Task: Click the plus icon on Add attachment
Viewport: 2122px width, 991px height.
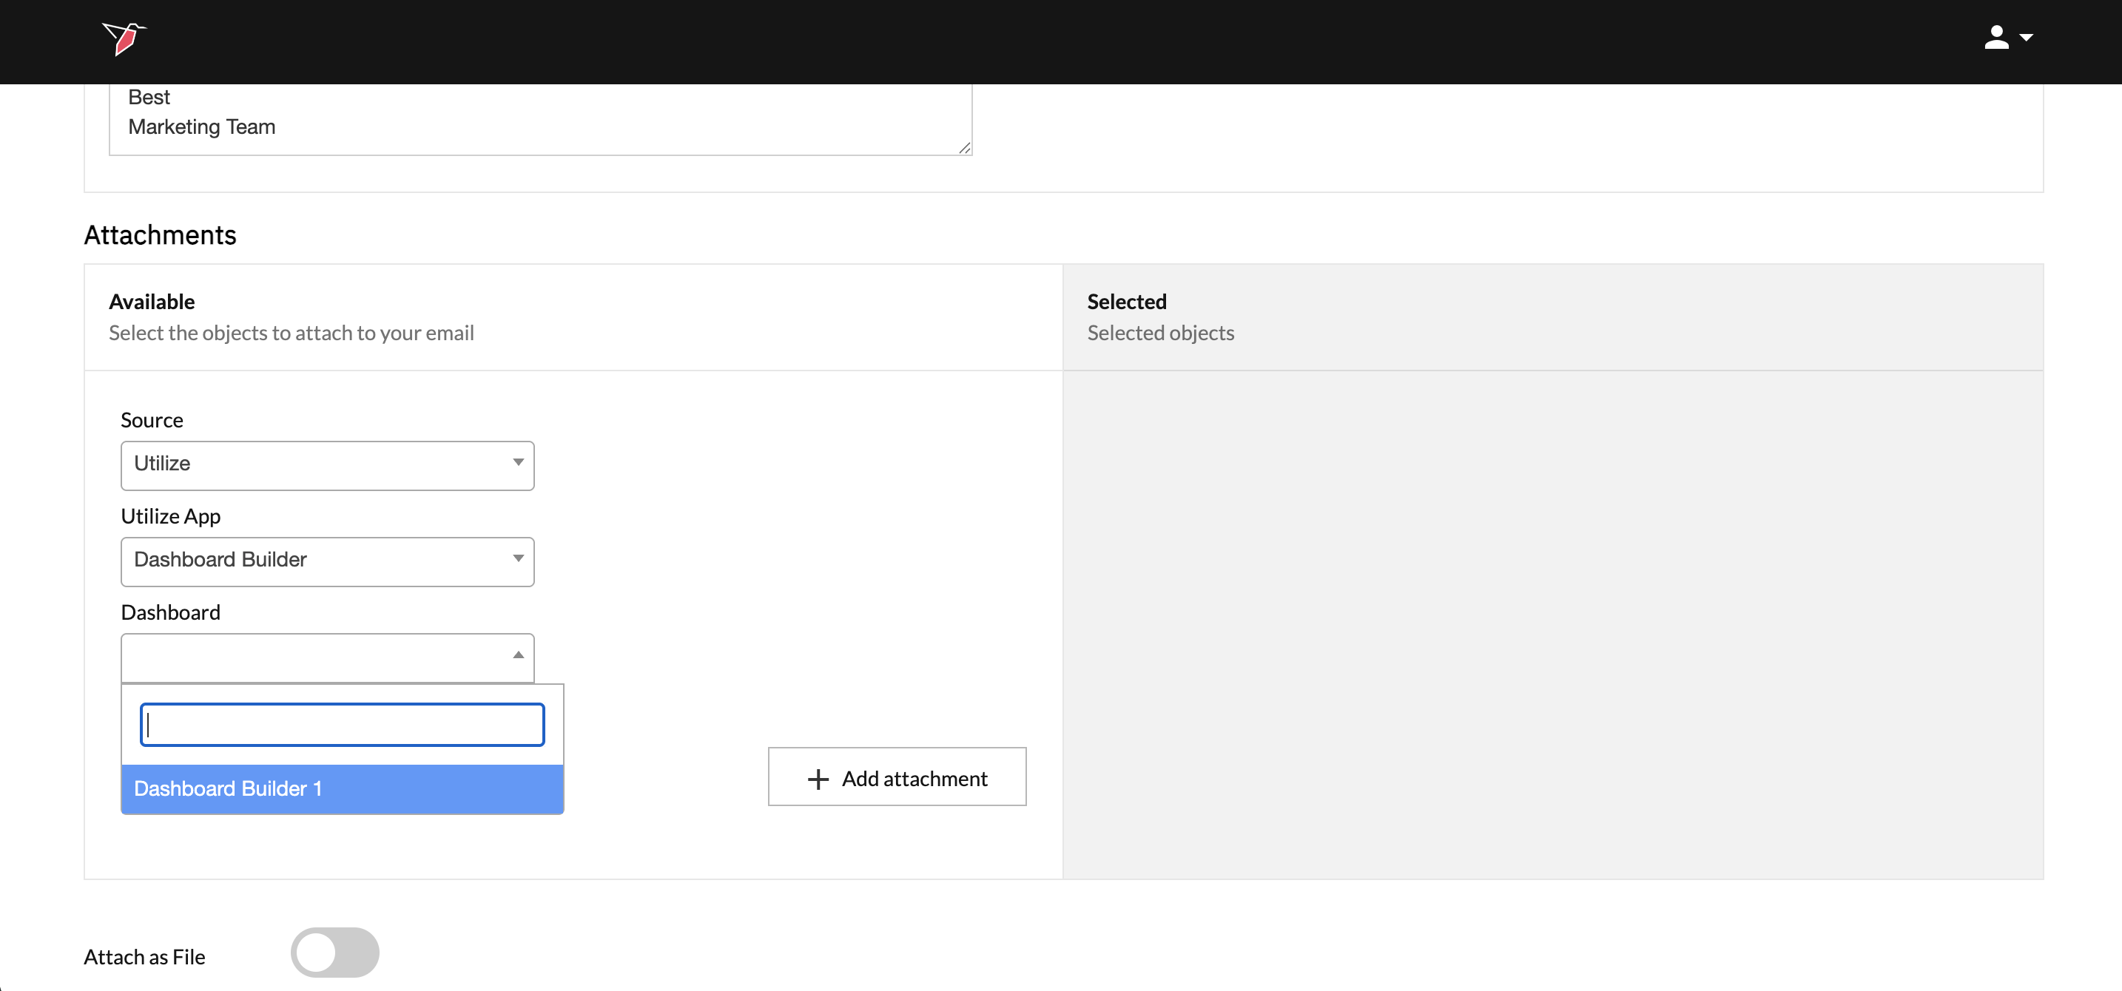Action: coord(817,779)
